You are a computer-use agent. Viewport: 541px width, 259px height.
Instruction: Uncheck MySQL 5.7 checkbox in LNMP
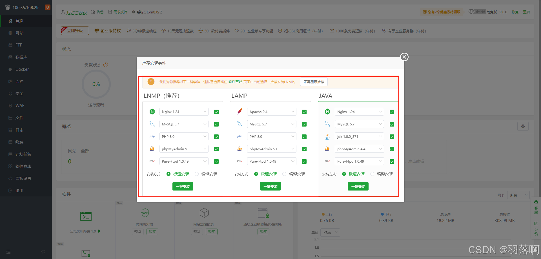click(x=216, y=124)
